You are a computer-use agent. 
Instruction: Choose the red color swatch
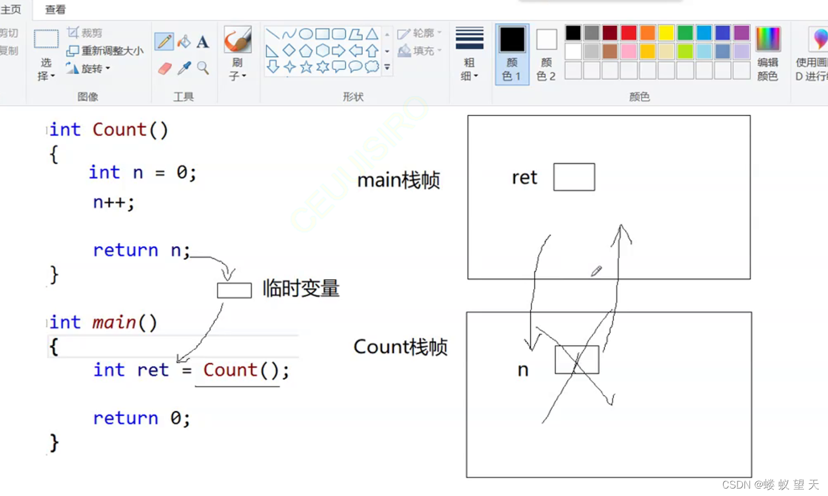[629, 33]
